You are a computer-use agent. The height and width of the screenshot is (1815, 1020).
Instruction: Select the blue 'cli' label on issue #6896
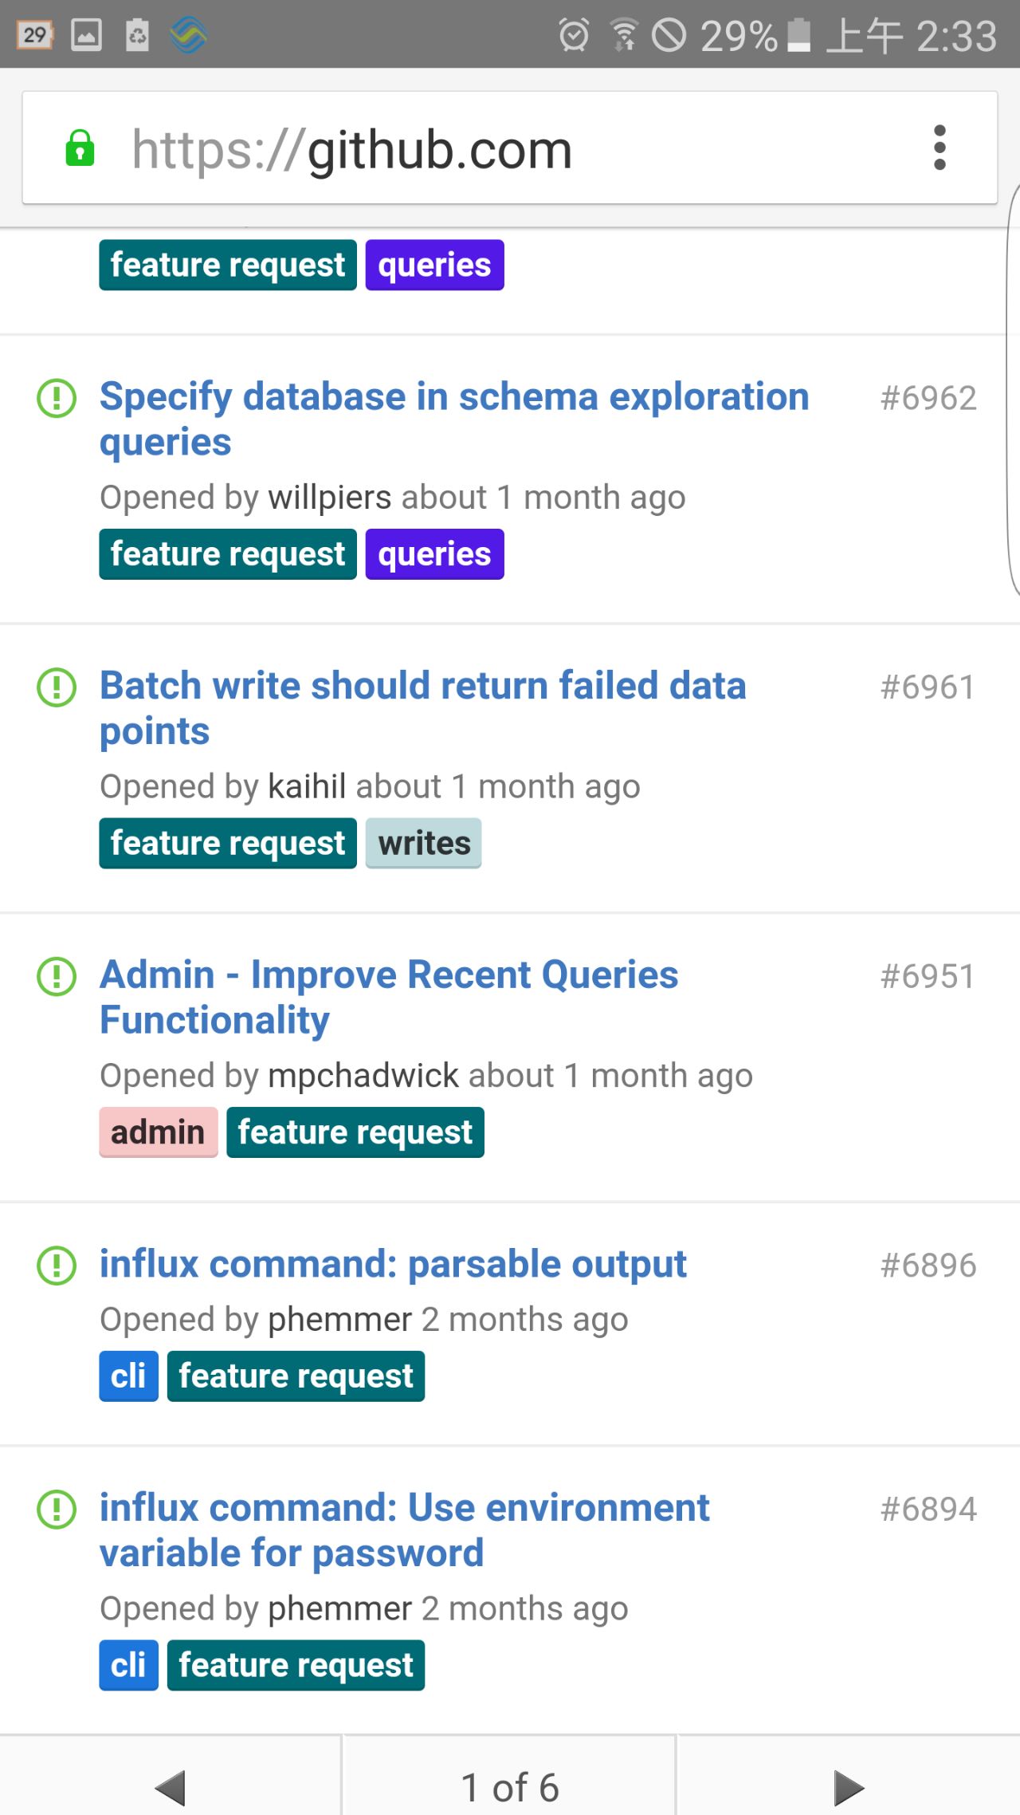[x=128, y=1376]
